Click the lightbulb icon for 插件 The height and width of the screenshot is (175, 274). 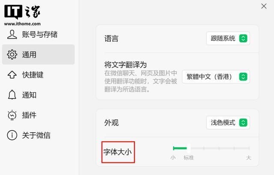(12, 115)
